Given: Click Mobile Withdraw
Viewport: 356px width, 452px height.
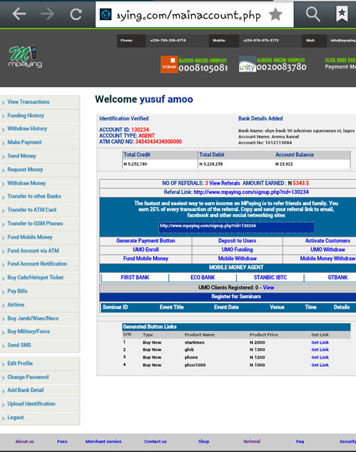Looking at the screenshot, I should [237, 259].
